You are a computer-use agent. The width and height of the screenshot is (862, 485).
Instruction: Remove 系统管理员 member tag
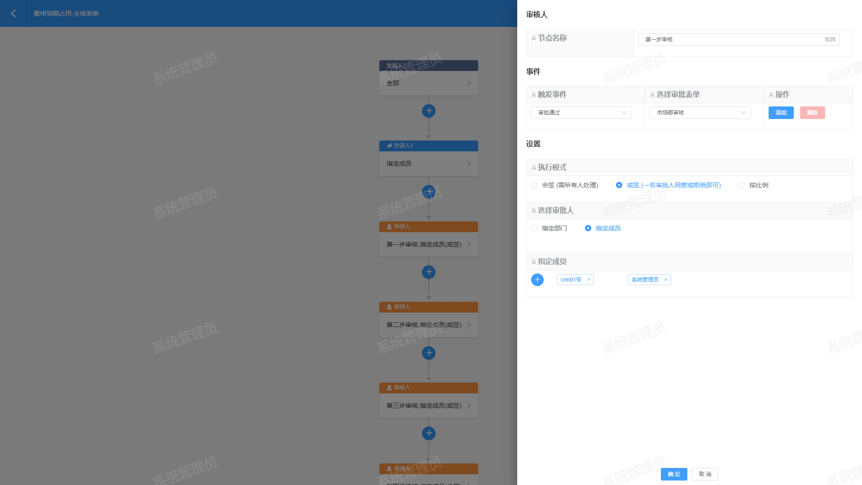pyautogui.click(x=666, y=280)
